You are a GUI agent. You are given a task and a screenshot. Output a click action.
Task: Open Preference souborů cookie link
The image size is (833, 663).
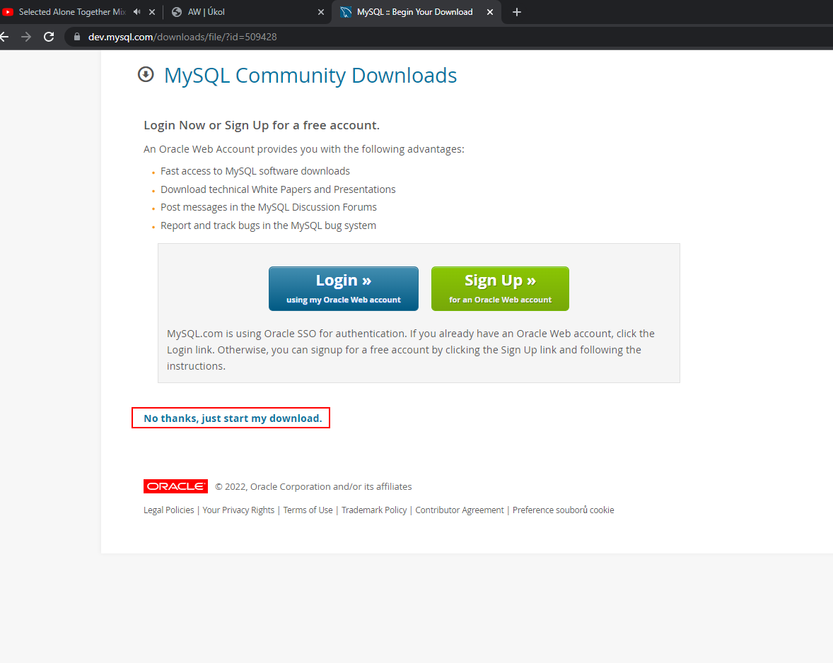pyautogui.click(x=563, y=510)
